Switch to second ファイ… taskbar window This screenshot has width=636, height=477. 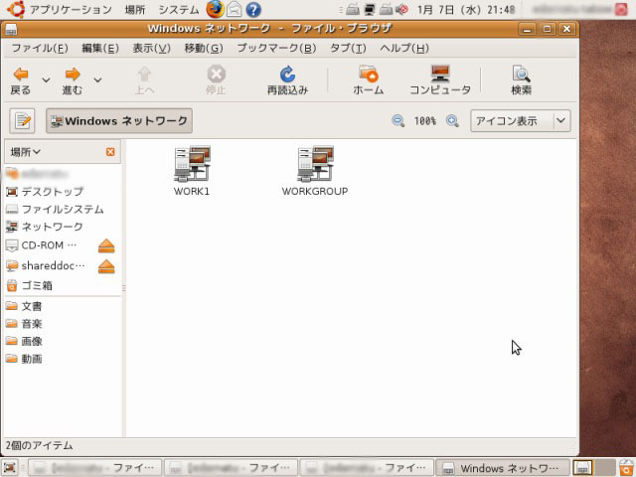pos(231,468)
